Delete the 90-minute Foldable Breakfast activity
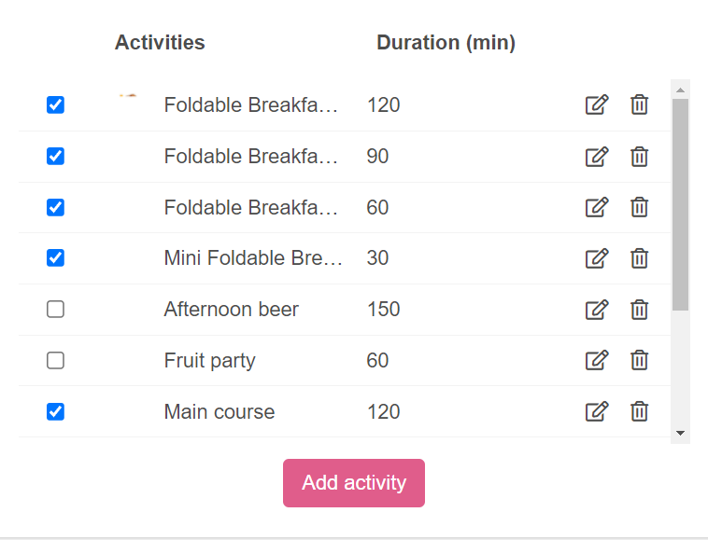The height and width of the screenshot is (540, 708). (x=639, y=156)
